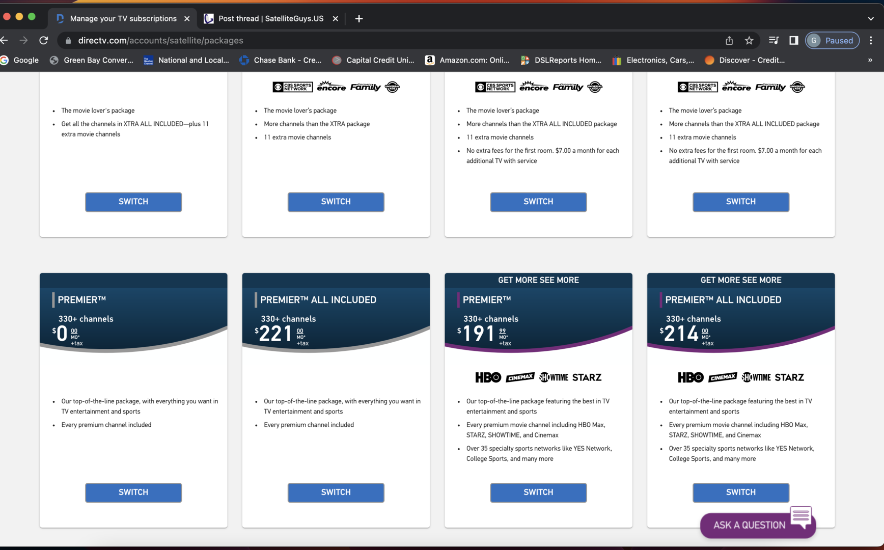Switch to the $0 PREMIER package
This screenshot has width=884, height=550.
[x=133, y=492]
